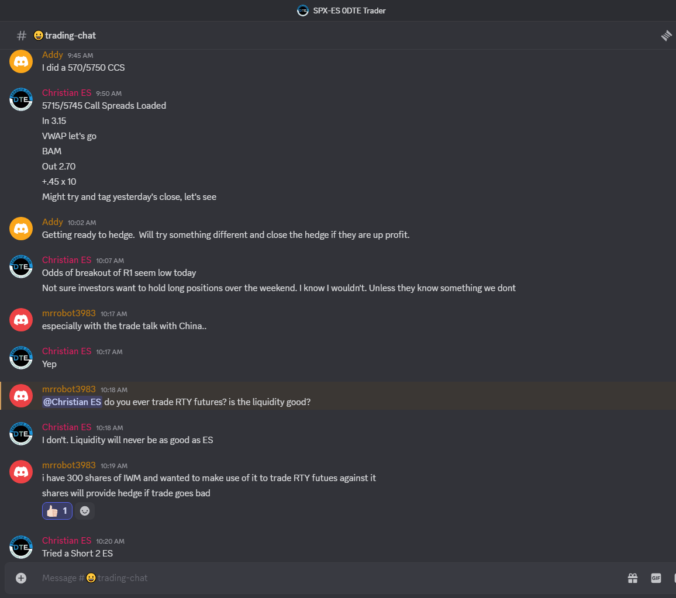The height and width of the screenshot is (598, 676).
Task: Click mrrobot3983's red avatar at 10:17 AM
Action: click(21, 320)
